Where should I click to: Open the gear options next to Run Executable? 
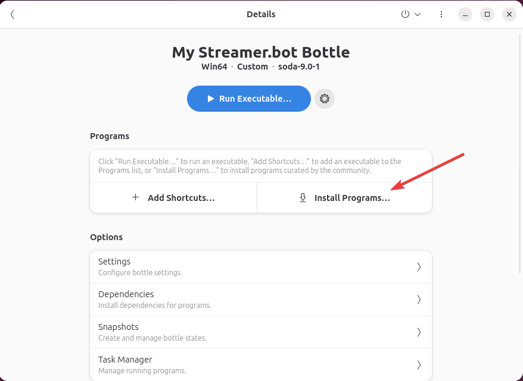pyautogui.click(x=324, y=98)
